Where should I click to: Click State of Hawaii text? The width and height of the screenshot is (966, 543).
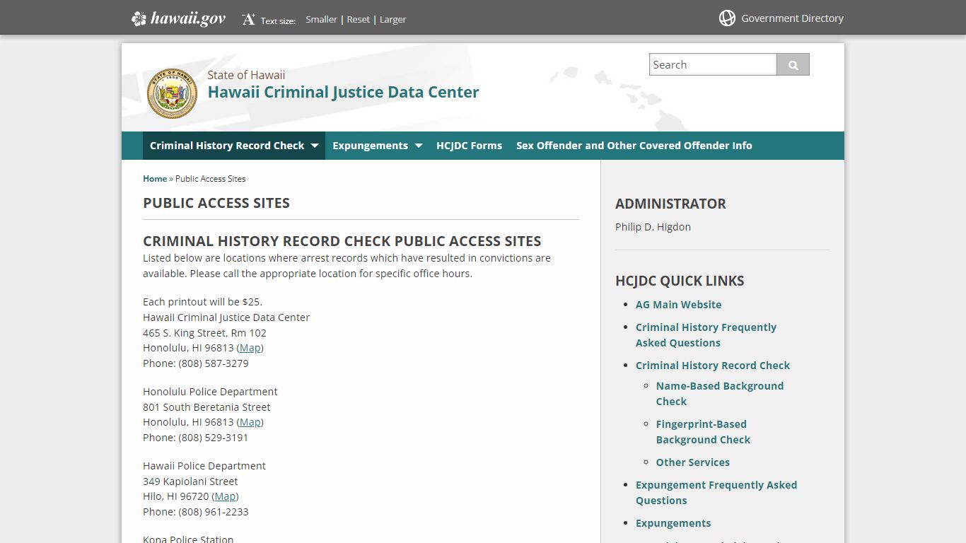pos(246,75)
